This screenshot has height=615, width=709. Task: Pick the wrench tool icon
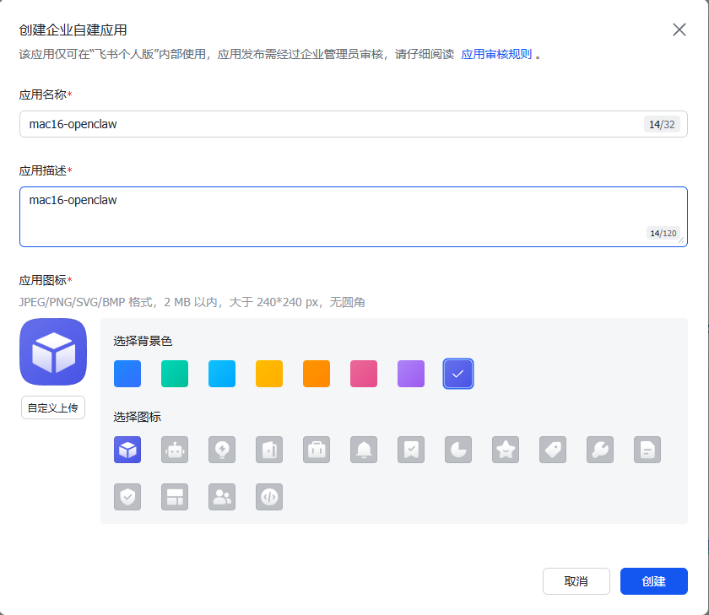click(600, 450)
